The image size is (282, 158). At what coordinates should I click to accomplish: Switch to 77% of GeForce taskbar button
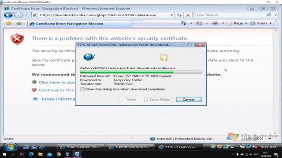click(x=179, y=147)
